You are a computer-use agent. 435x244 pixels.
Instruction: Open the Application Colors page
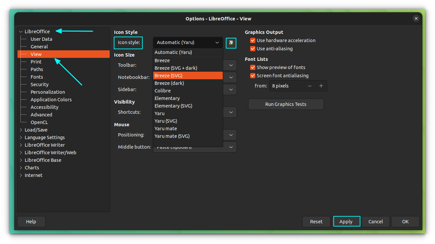click(51, 100)
